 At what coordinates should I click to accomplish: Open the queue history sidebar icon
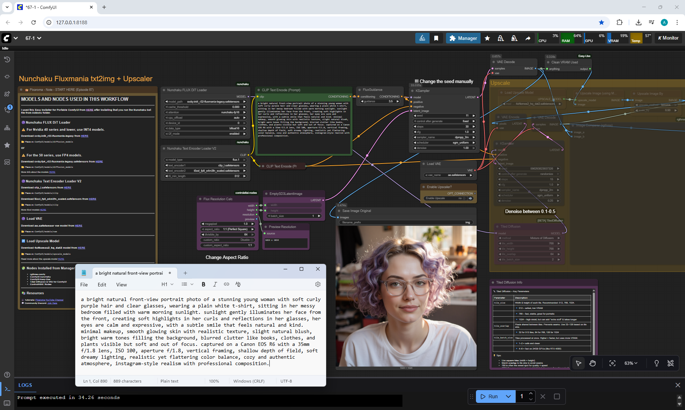coord(7,59)
